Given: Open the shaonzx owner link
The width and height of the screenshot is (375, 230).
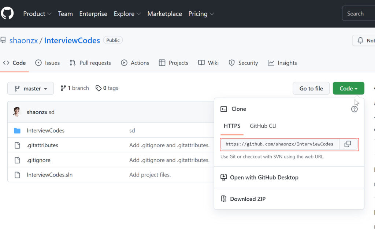Looking at the screenshot, I should coord(23,40).
